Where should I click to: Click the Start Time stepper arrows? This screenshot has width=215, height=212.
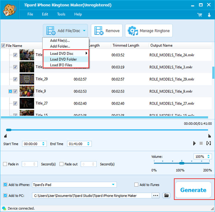43,144
